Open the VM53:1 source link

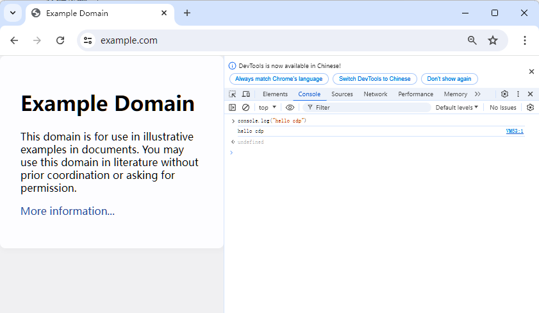[515, 131]
